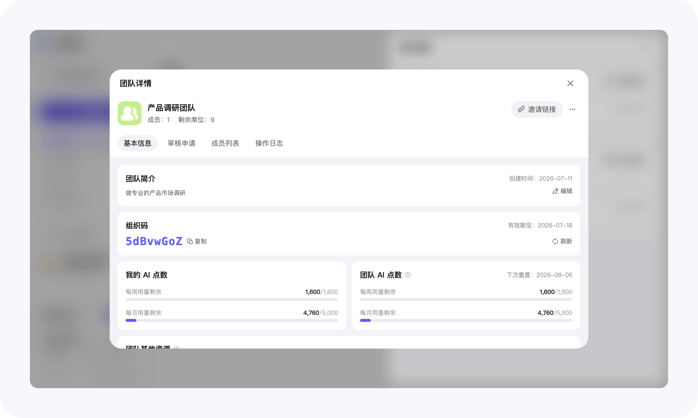698x418 pixels.
Task: Click the 团队简介 heading
Action: tap(140, 179)
